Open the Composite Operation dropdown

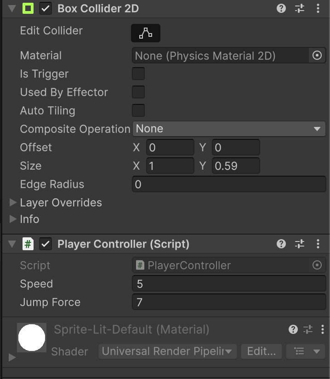[228, 129]
